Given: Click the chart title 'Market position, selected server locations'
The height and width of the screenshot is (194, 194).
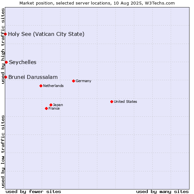Looking at the screenshot, I should coord(65,3).
